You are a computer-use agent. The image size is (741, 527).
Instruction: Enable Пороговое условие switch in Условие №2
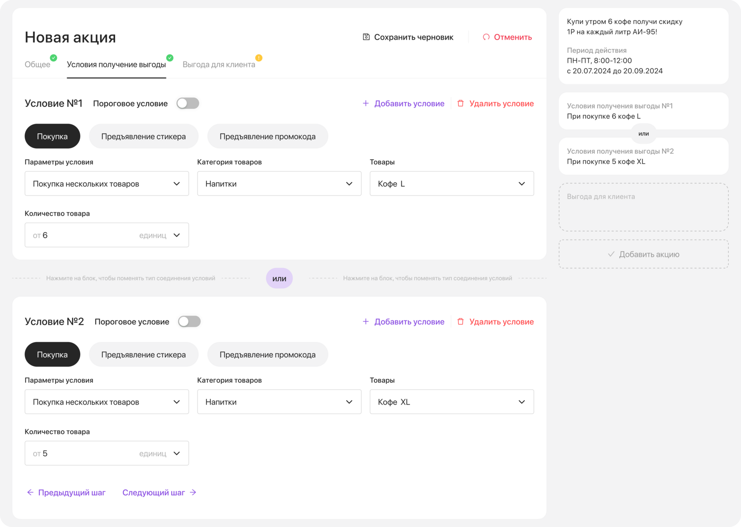pyautogui.click(x=190, y=322)
